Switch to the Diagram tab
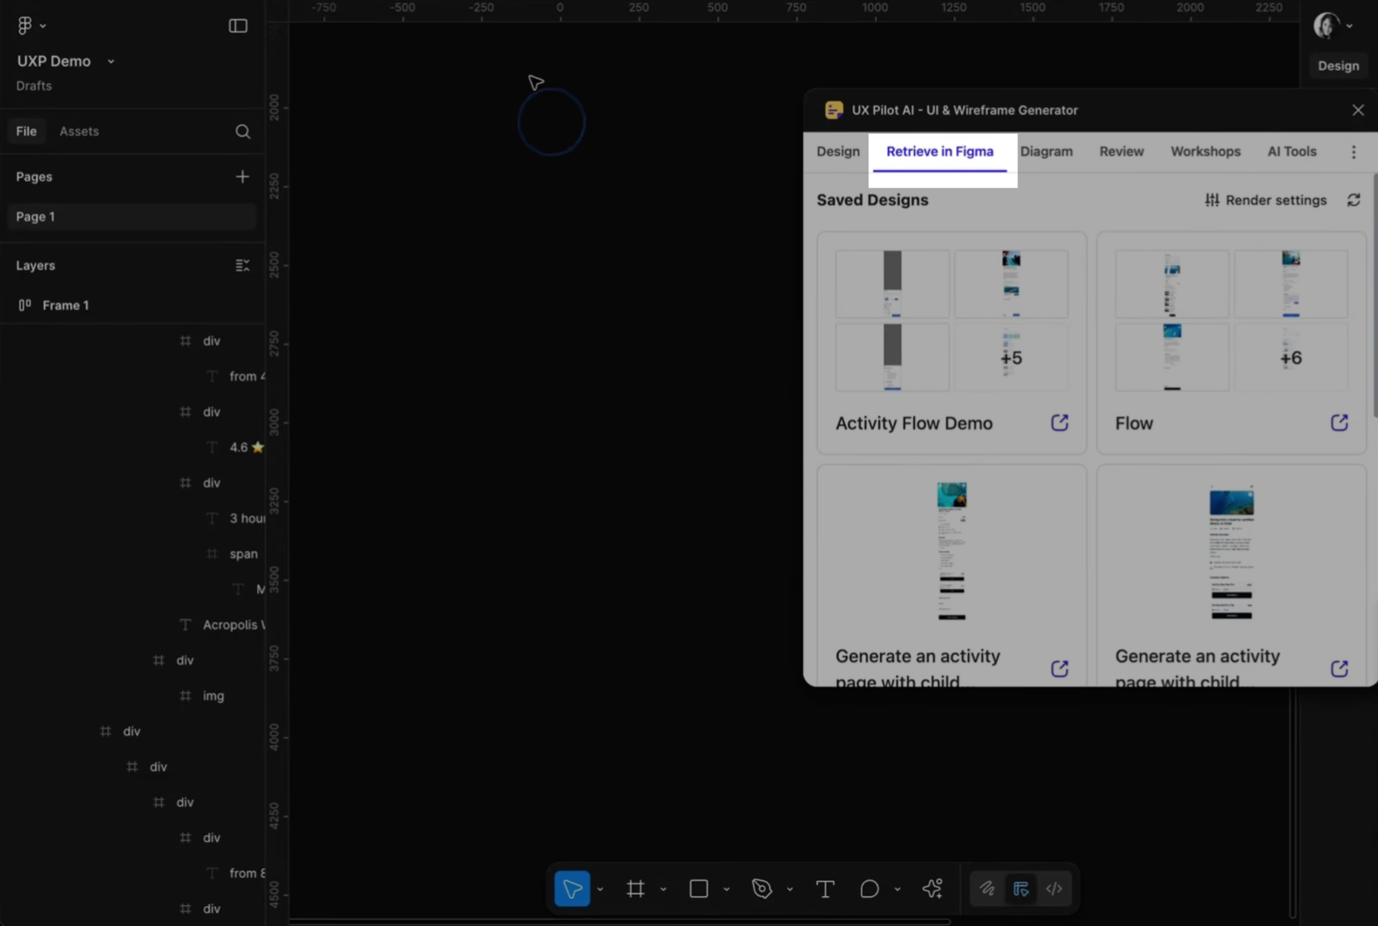The width and height of the screenshot is (1378, 926). point(1046,152)
